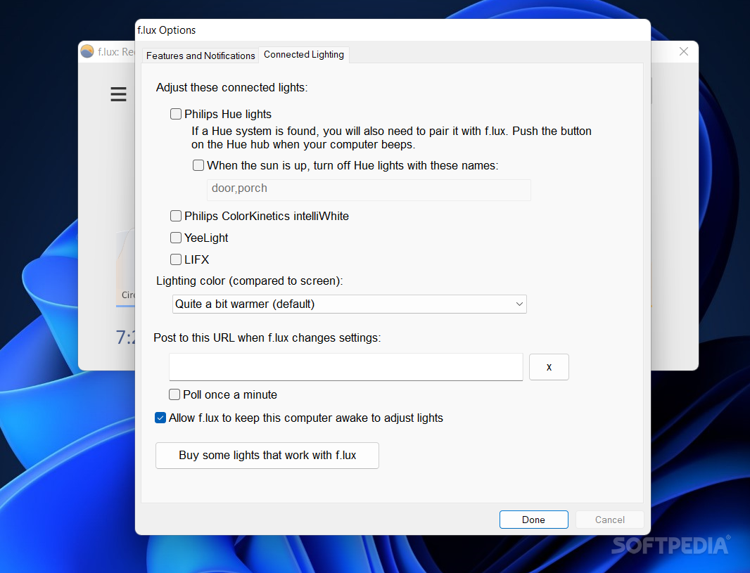The width and height of the screenshot is (750, 573).
Task: Open hamburger menu in f.lux main window
Action: pyautogui.click(x=118, y=94)
